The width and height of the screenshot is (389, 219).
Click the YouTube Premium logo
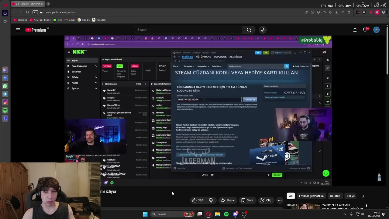36,30
